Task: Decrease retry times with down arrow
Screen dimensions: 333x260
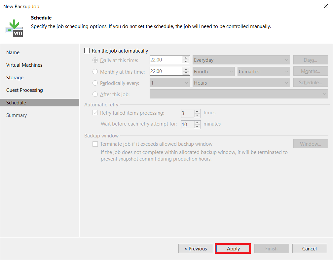Action: tap(197, 115)
